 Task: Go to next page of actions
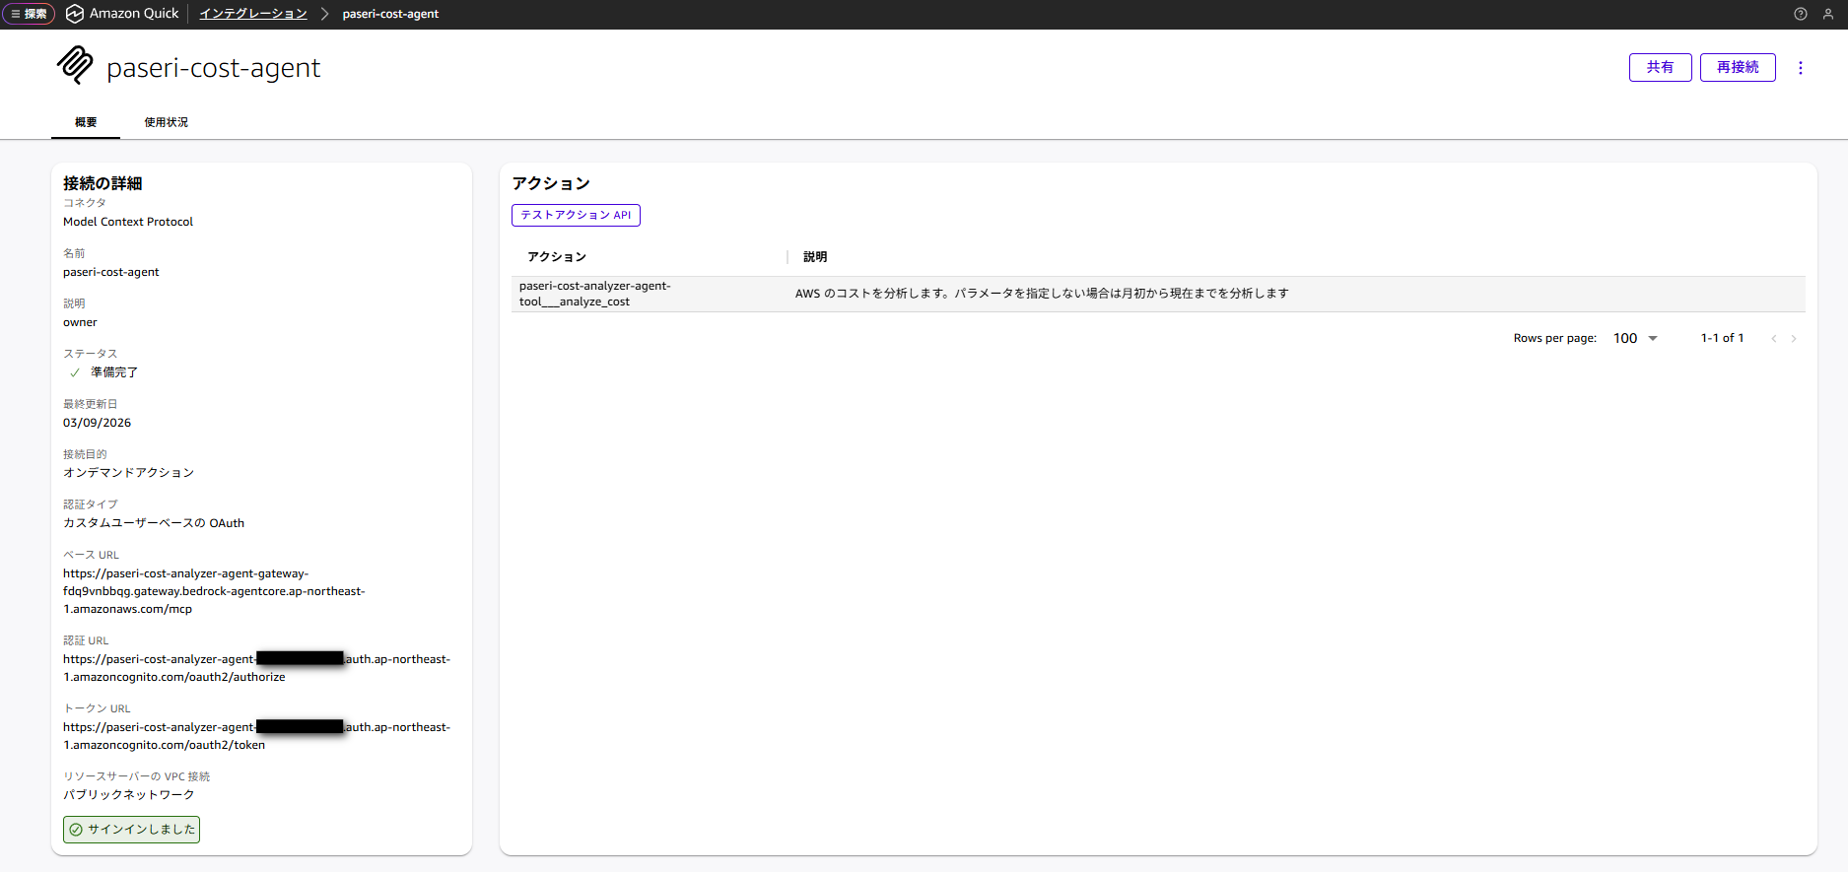(1794, 339)
